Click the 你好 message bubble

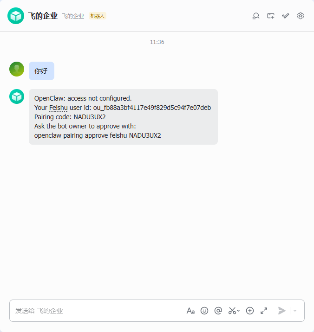point(42,71)
